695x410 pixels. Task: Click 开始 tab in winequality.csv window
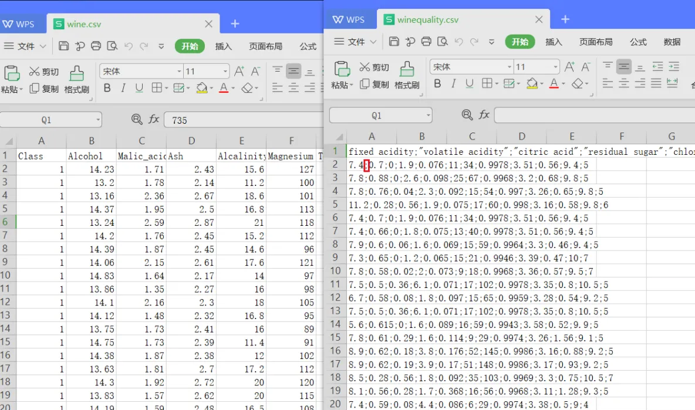[x=520, y=42]
